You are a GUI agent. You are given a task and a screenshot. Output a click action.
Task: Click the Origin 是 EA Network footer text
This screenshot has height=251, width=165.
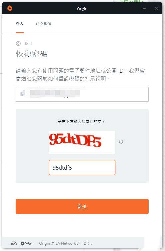pyautogui.click(x=66, y=243)
